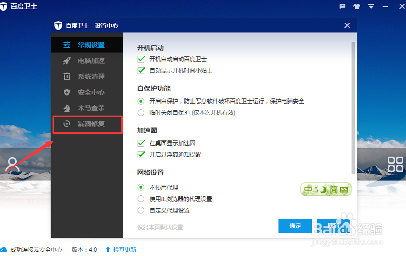This screenshot has width=406, height=256.
Task: Open 电脑加速 settings section
Action: click(x=87, y=61)
